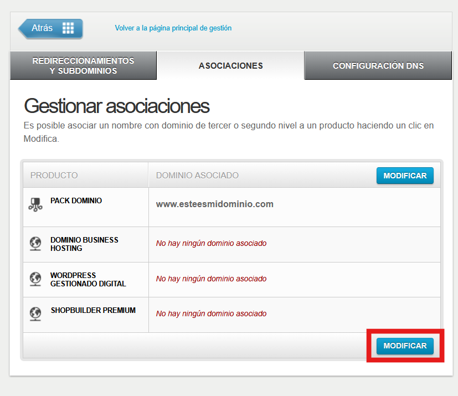Click the Shopbuilder Premium globe icon
Viewport: 458px width, 396px height.
point(35,314)
